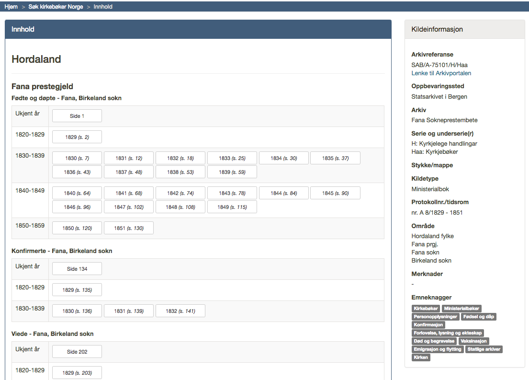Open Søk kirkebøker Norge breadcrumb
The width and height of the screenshot is (529, 380).
pyautogui.click(x=56, y=7)
